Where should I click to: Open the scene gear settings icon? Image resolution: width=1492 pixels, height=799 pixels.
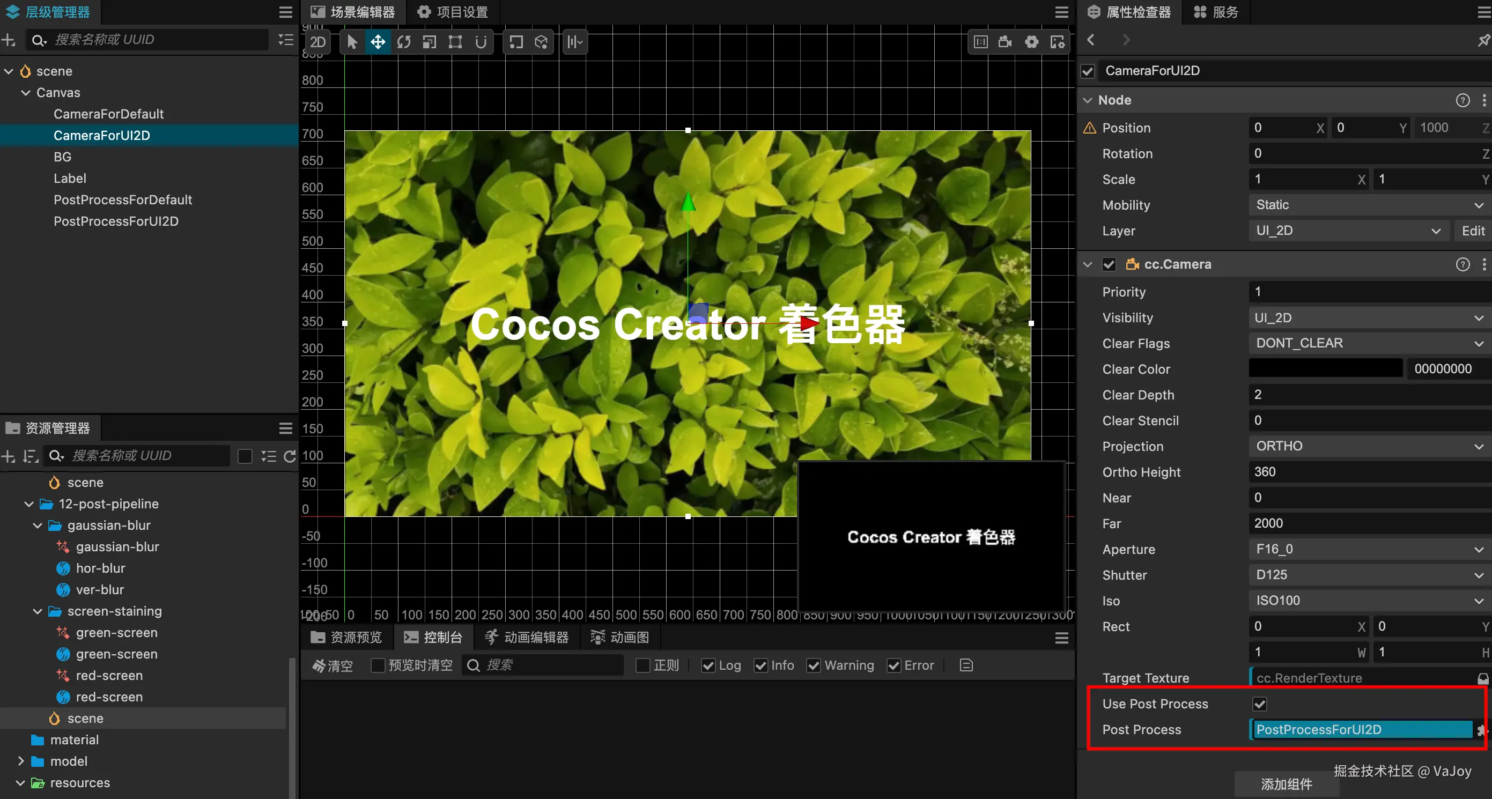1031,42
